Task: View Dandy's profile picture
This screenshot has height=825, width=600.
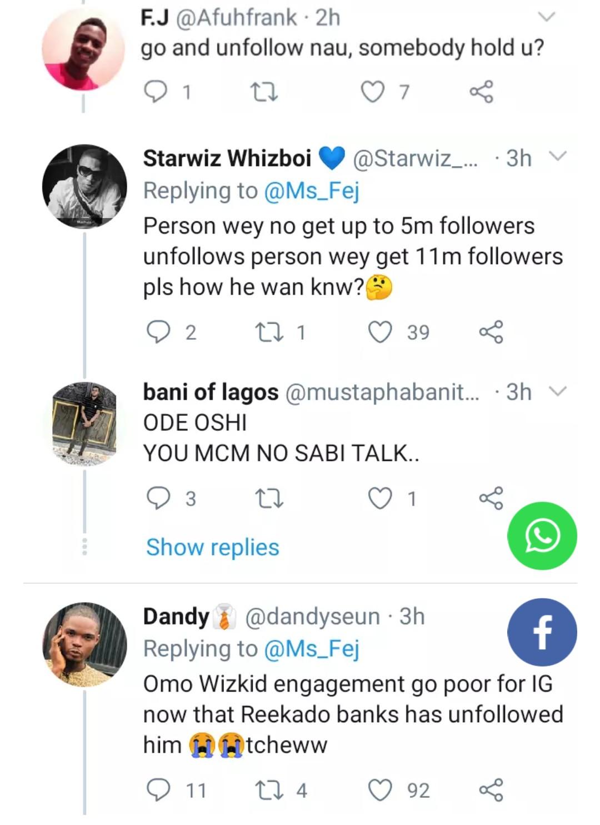Action: (84, 645)
